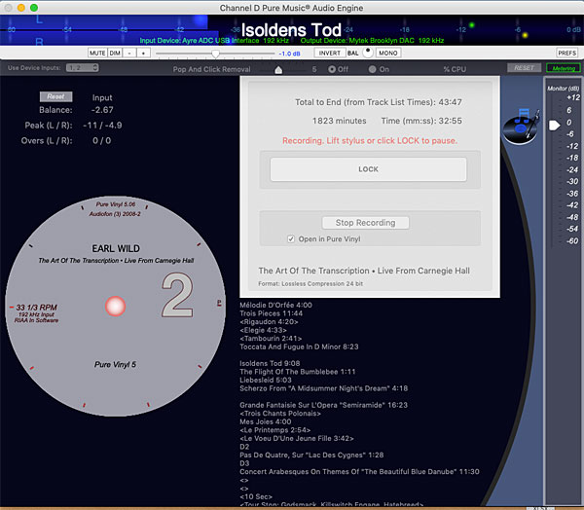Click the EARL WILD artist name on label
Screen dimensions: 584x510
pos(116,248)
